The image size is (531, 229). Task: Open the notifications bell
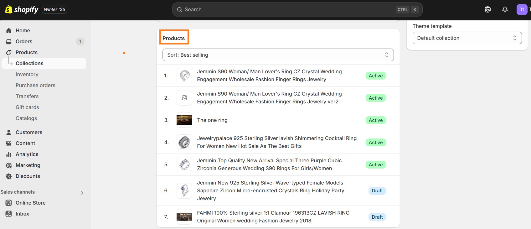(x=505, y=10)
